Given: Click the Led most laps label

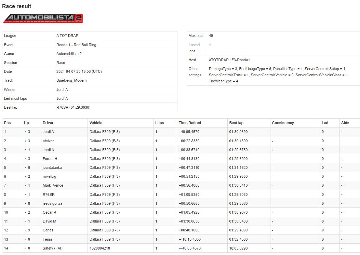Looking at the screenshot, I should pos(15,98).
